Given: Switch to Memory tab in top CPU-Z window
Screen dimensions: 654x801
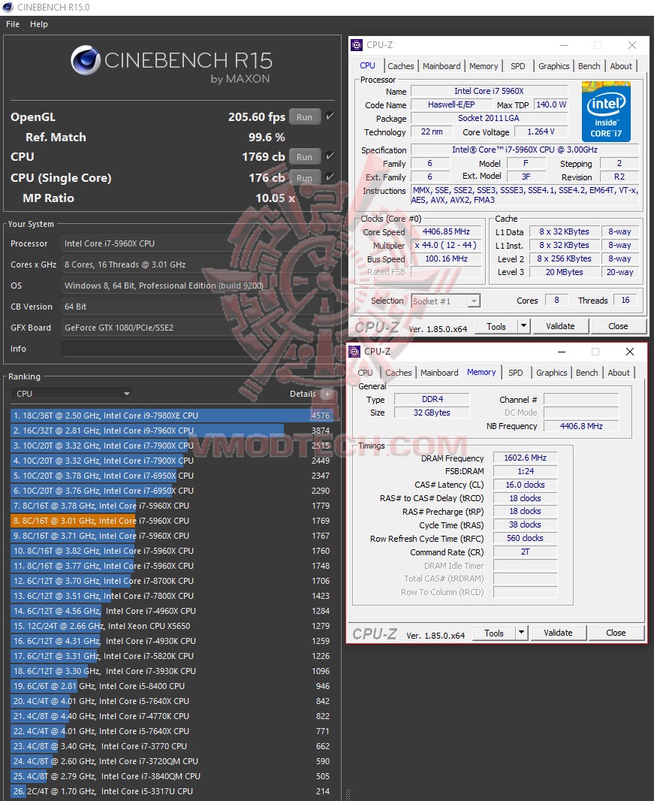Looking at the screenshot, I should 484,66.
